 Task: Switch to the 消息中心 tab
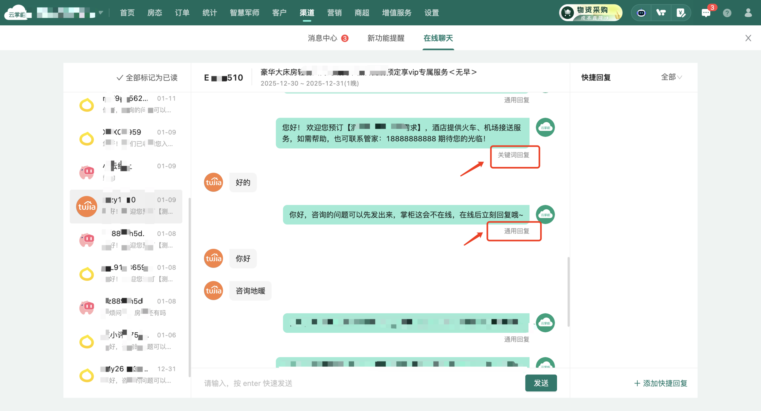coord(323,38)
